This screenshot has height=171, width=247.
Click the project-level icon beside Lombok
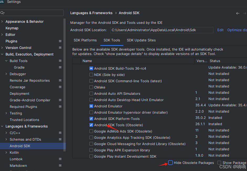point(60,159)
